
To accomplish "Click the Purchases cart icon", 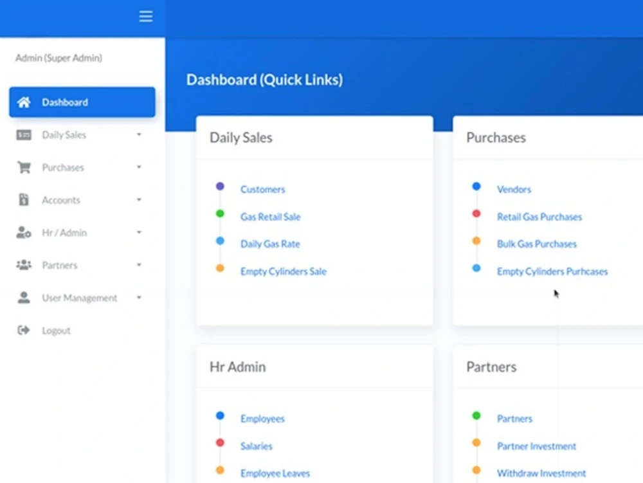I will pyautogui.click(x=24, y=167).
